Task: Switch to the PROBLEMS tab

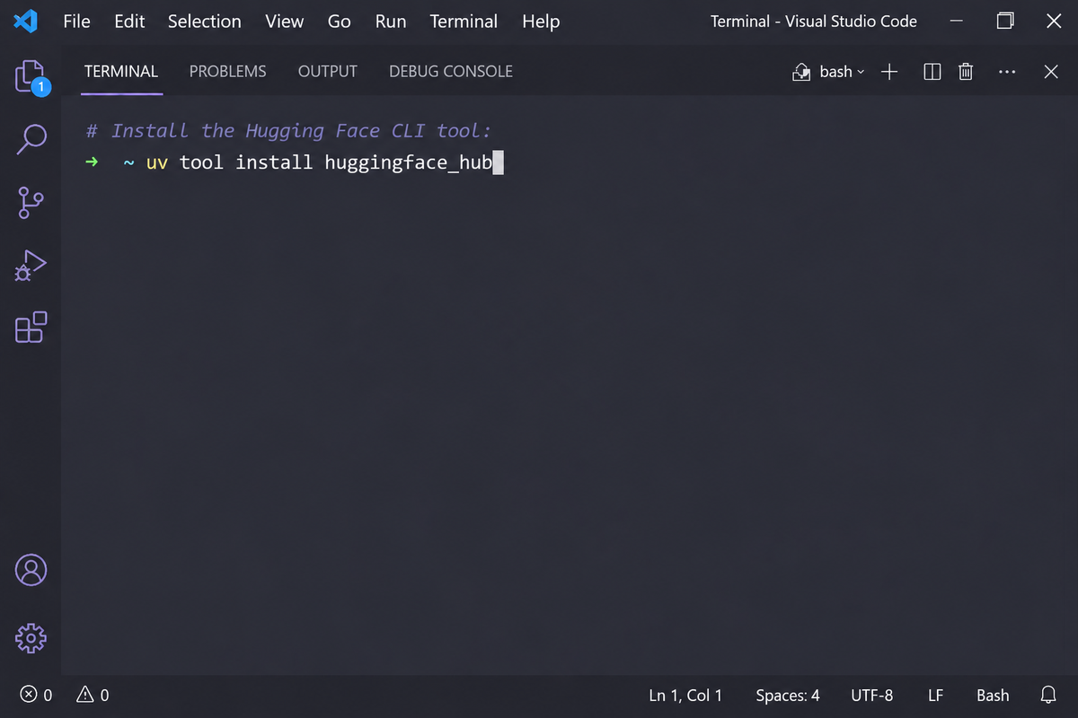Action: pyautogui.click(x=227, y=72)
